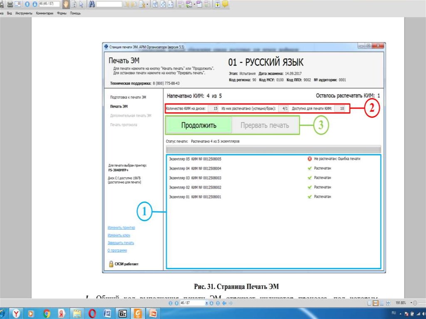Click the toolbar icon right of Print
This screenshot has width=426, height=319.
click(18, 4)
